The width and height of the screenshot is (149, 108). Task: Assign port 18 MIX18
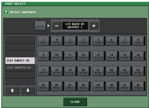57,71
